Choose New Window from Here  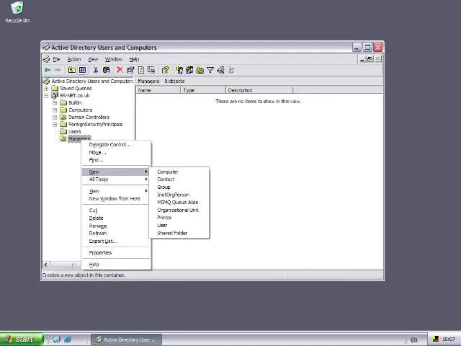pyautogui.click(x=116, y=199)
